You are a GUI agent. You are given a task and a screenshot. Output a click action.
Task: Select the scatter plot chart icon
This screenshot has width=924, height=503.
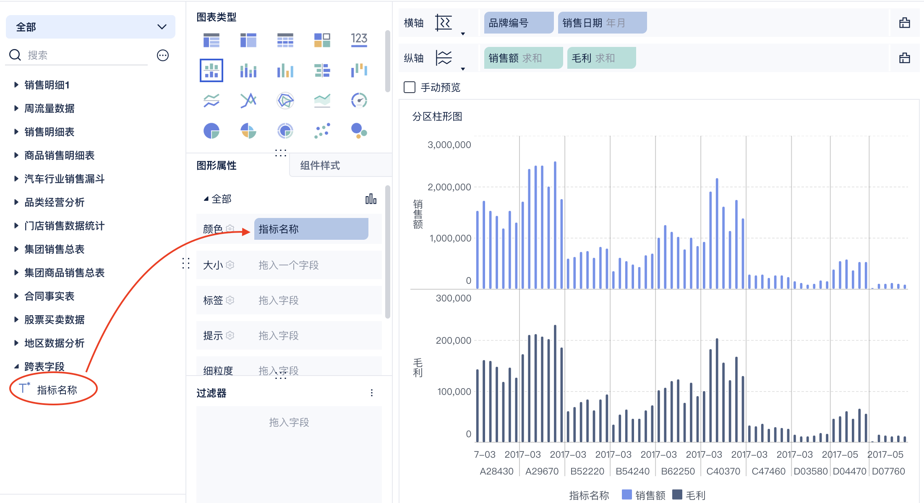pos(322,131)
